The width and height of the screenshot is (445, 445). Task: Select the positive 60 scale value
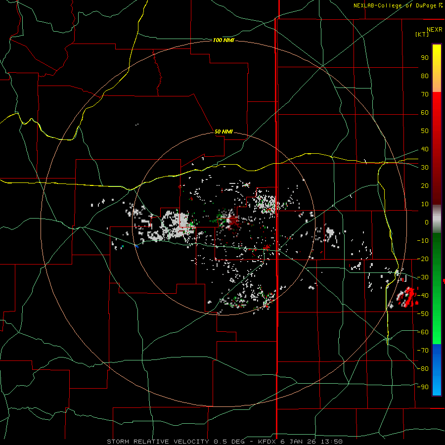[425, 112]
